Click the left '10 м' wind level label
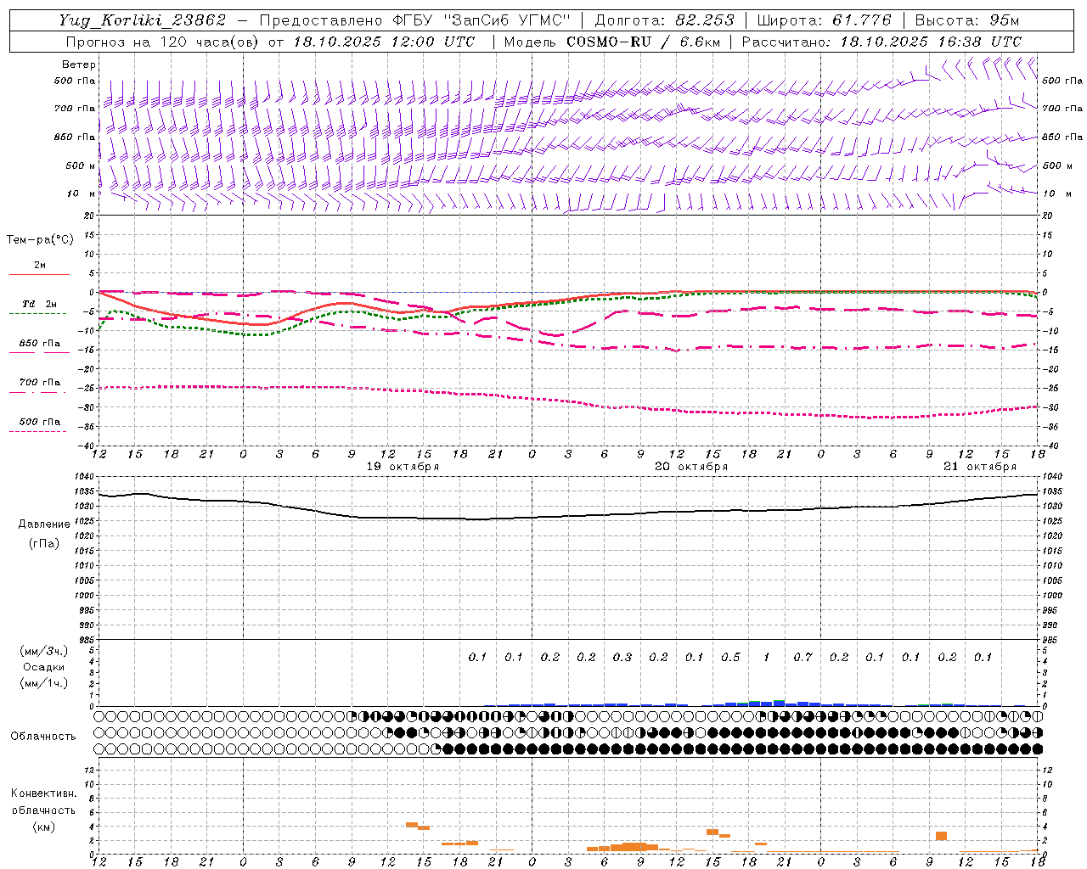The width and height of the screenshot is (1087, 869). [82, 193]
